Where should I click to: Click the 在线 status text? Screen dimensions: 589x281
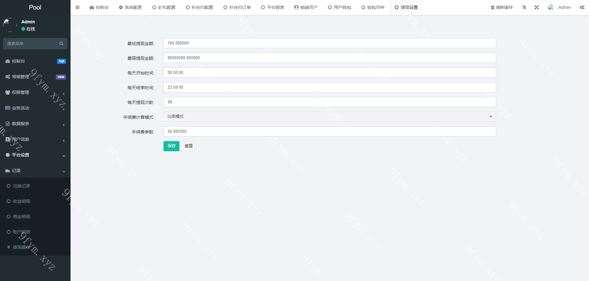[x=31, y=29]
